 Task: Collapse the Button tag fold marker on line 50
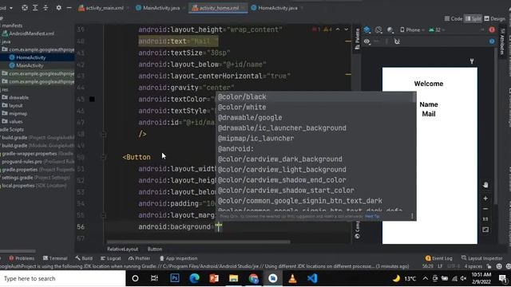[104, 157]
